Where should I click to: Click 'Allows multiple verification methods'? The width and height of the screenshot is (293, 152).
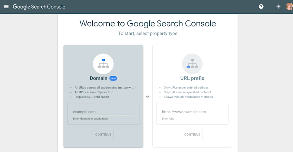[188, 97]
